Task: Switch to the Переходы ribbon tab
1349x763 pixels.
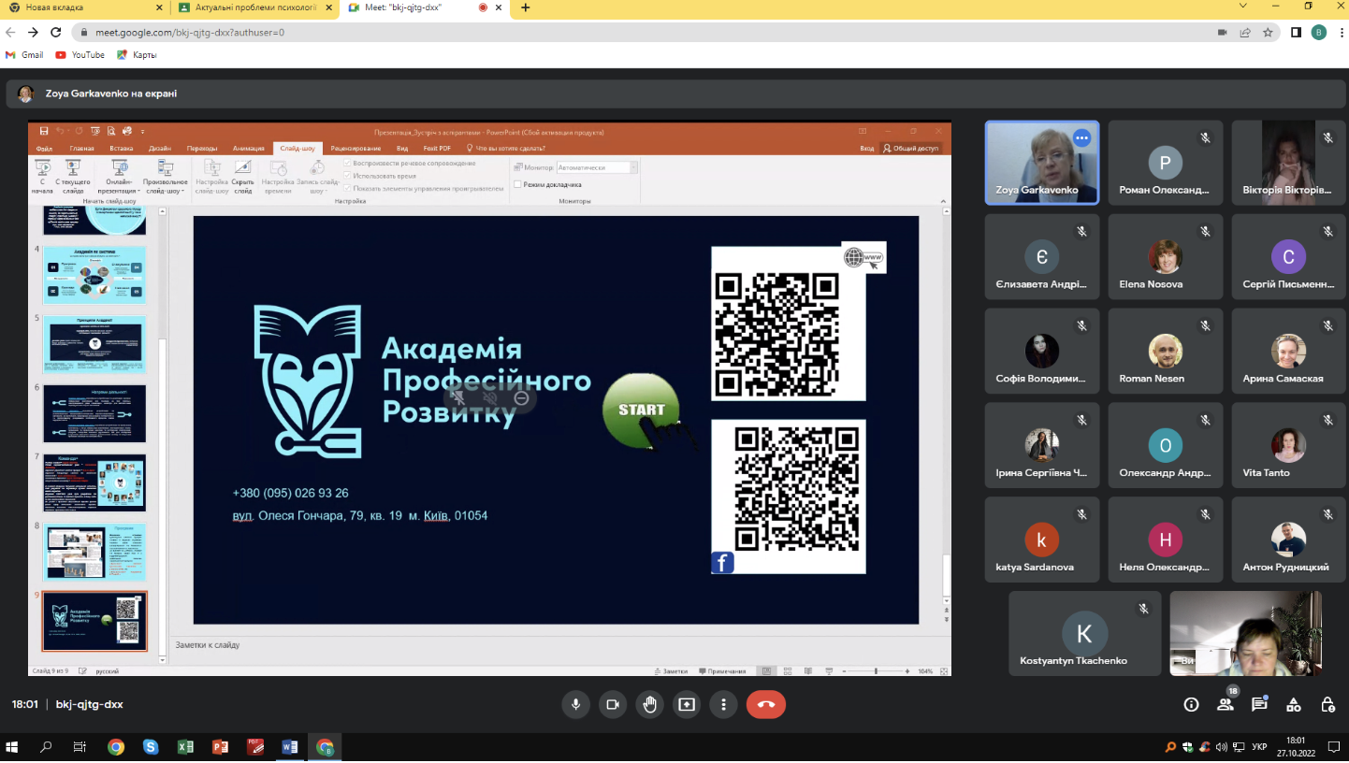Action: [x=201, y=148]
